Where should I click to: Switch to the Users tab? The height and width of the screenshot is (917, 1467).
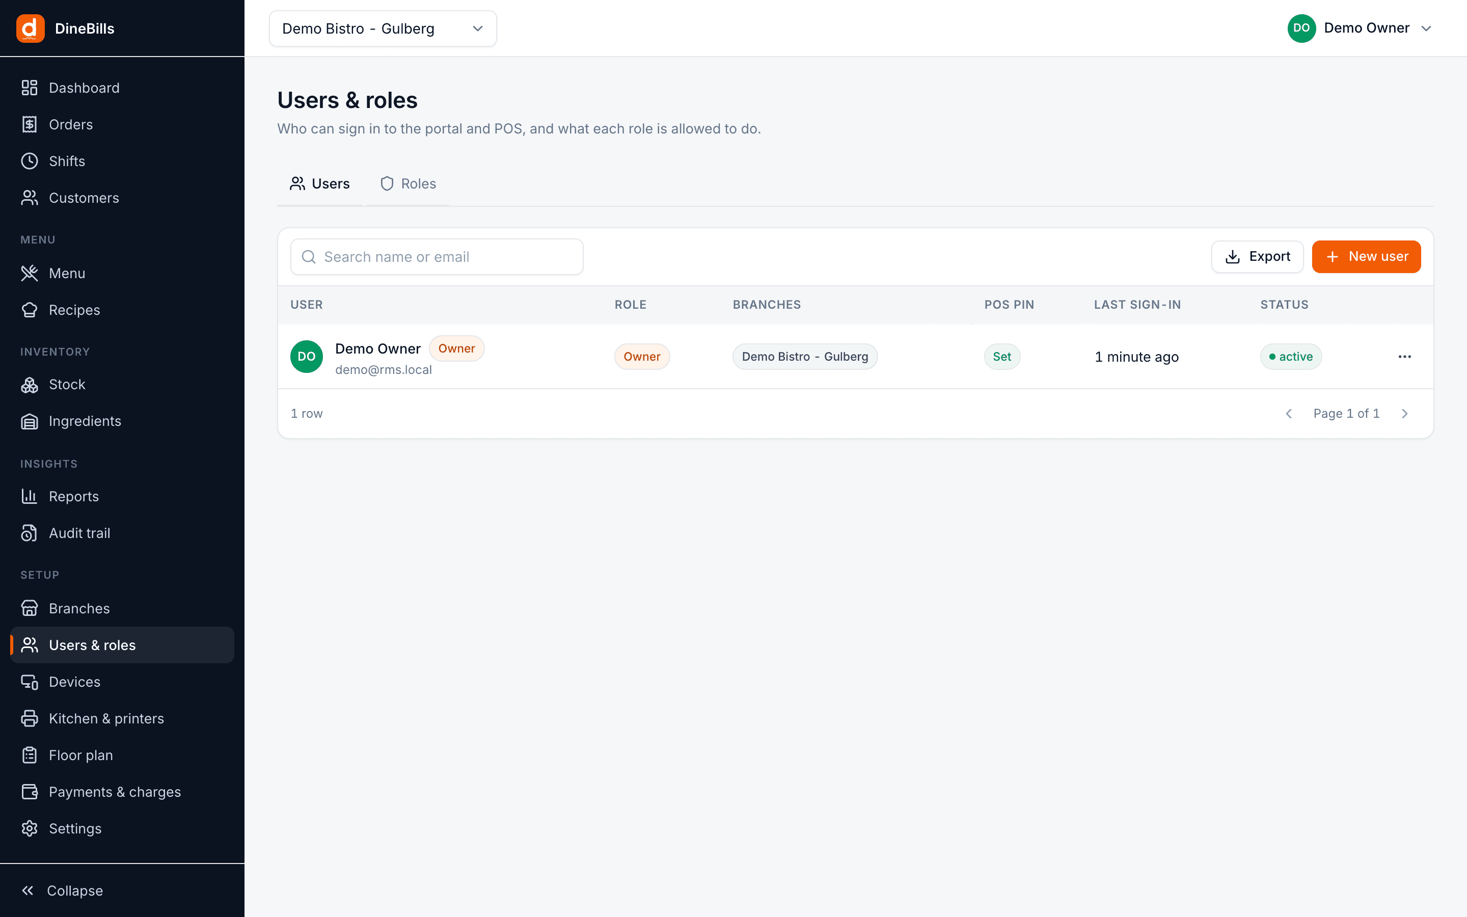[319, 184]
